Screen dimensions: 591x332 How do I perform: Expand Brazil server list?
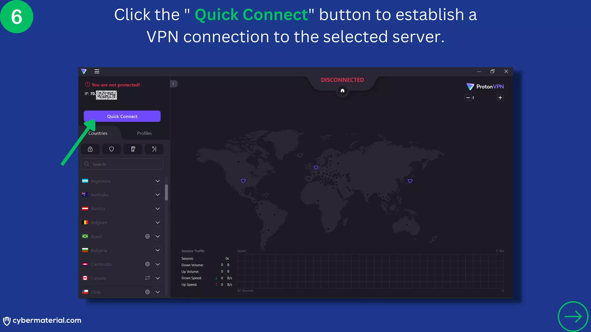pyautogui.click(x=158, y=236)
